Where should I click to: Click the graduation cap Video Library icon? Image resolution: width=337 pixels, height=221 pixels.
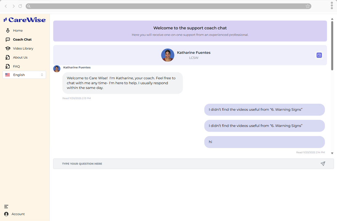(x=8, y=48)
